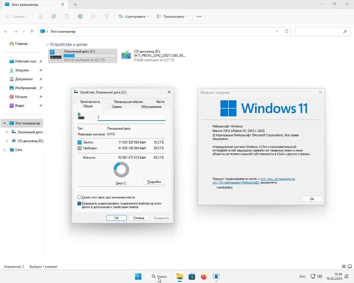Click the C: drive free space bar
354x283 pixels.
tap(90, 56)
